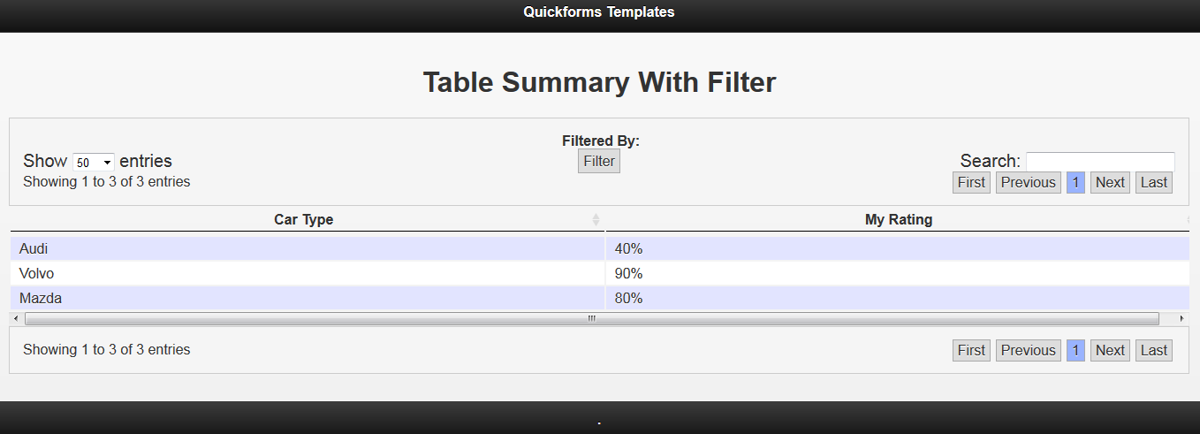Click the bottom Previous pagination button

[1028, 350]
